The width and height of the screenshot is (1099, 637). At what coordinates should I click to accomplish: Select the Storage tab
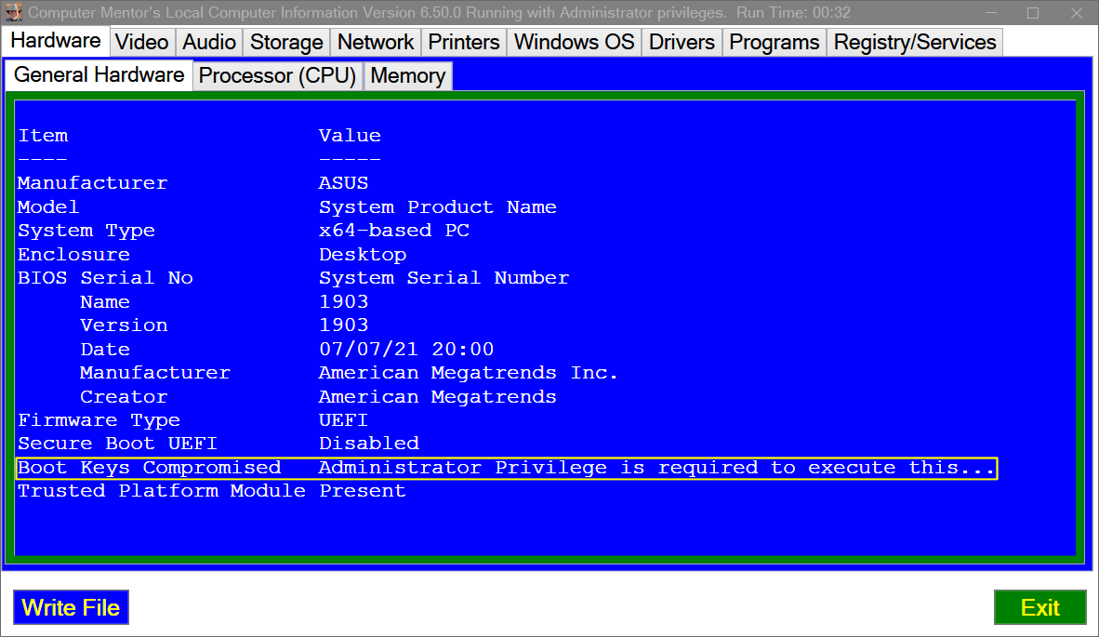(x=286, y=43)
